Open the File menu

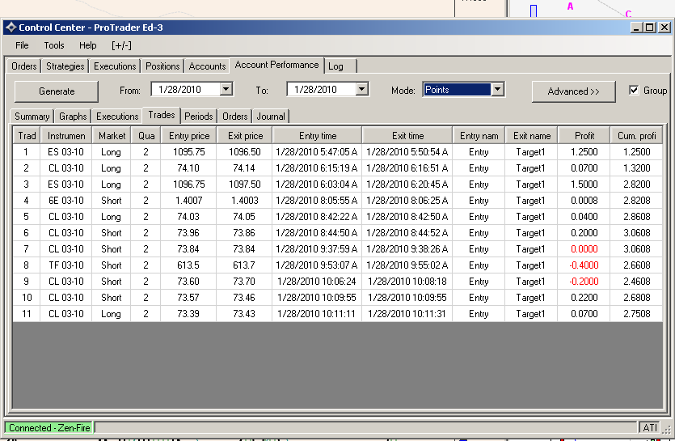[22, 45]
